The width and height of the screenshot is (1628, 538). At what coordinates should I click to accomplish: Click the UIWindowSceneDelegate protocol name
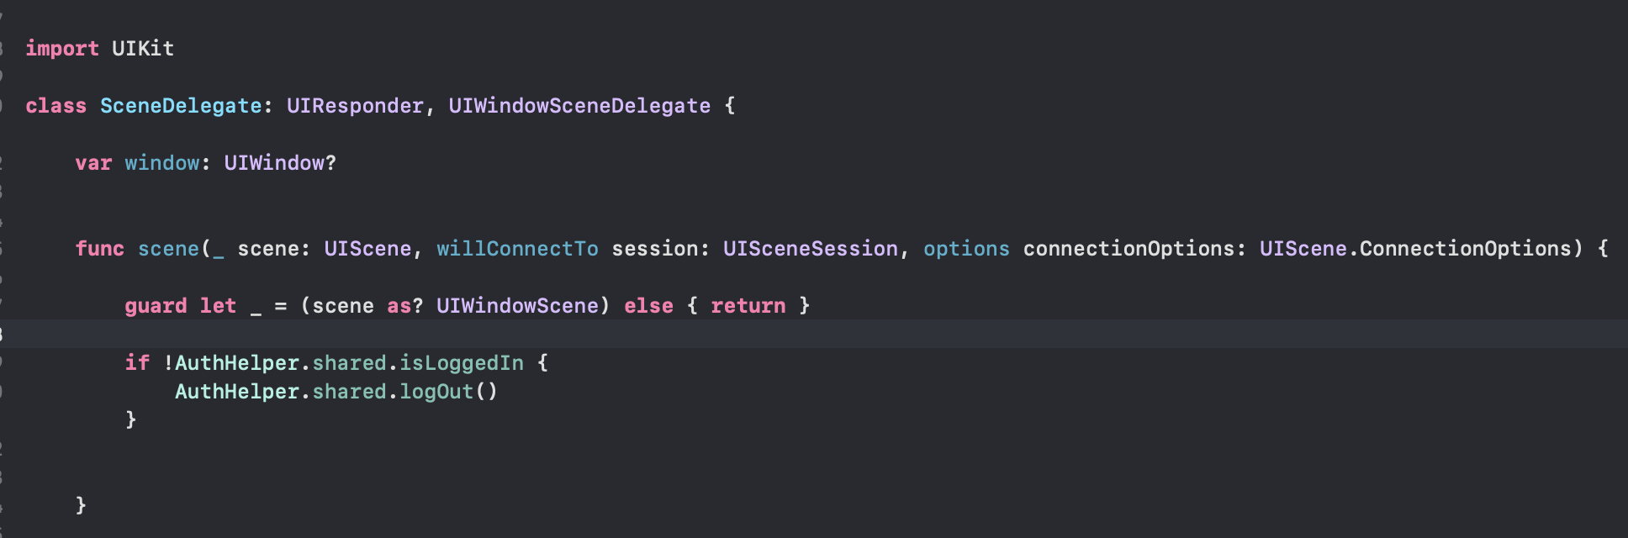pyautogui.click(x=579, y=106)
